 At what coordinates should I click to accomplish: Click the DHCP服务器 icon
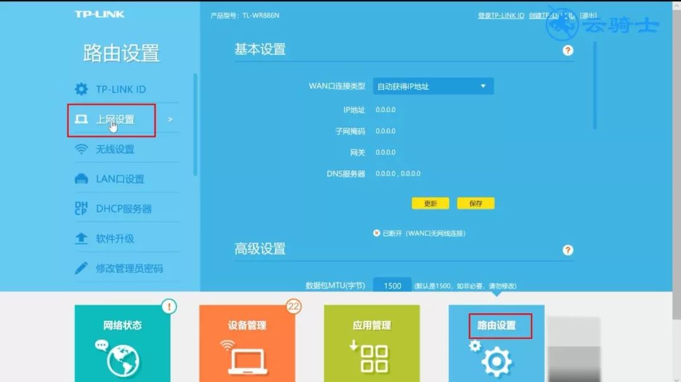tap(81, 209)
